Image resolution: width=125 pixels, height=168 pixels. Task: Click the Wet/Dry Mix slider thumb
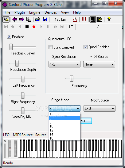coord(23,110)
